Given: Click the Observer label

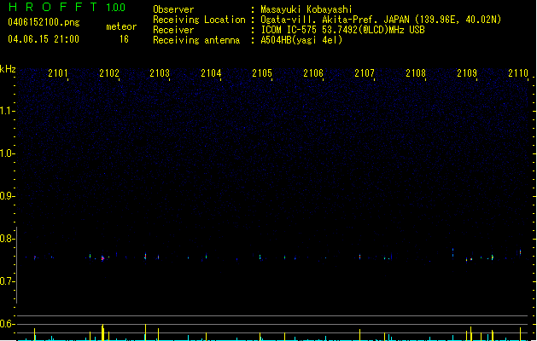Looking at the screenshot, I should click(x=173, y=9).
